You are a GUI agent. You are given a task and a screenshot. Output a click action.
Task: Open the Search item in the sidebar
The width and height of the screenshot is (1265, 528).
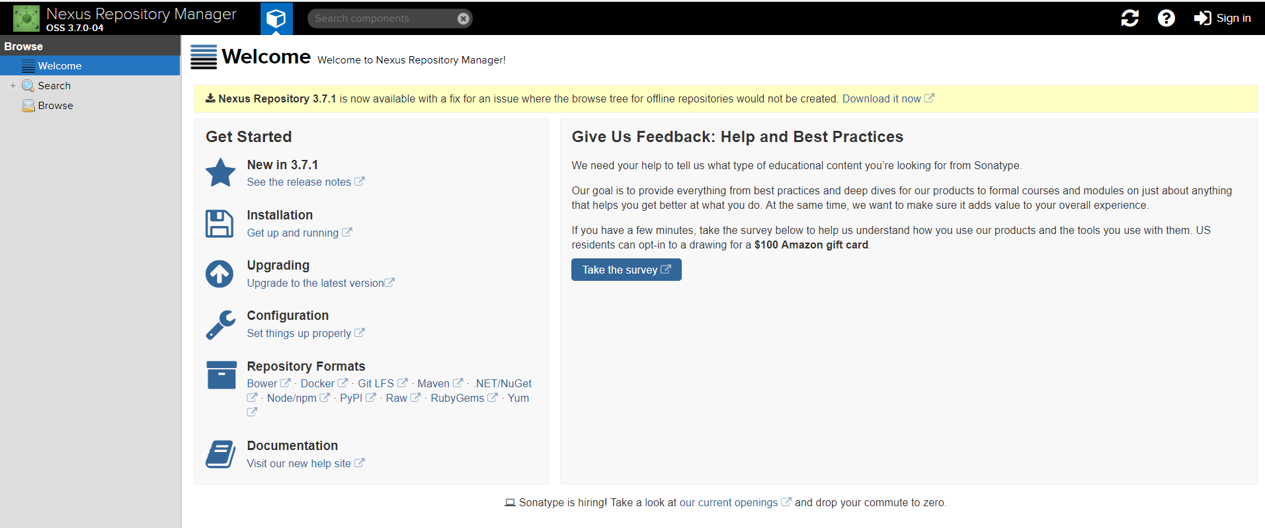(x=54, y=86)
